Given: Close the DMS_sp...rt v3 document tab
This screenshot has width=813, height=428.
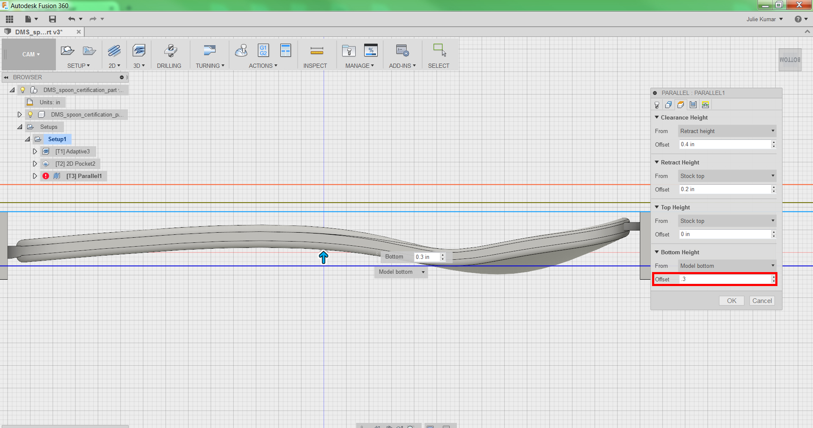Looking at the screenshot, I should [x=78, y=32].
